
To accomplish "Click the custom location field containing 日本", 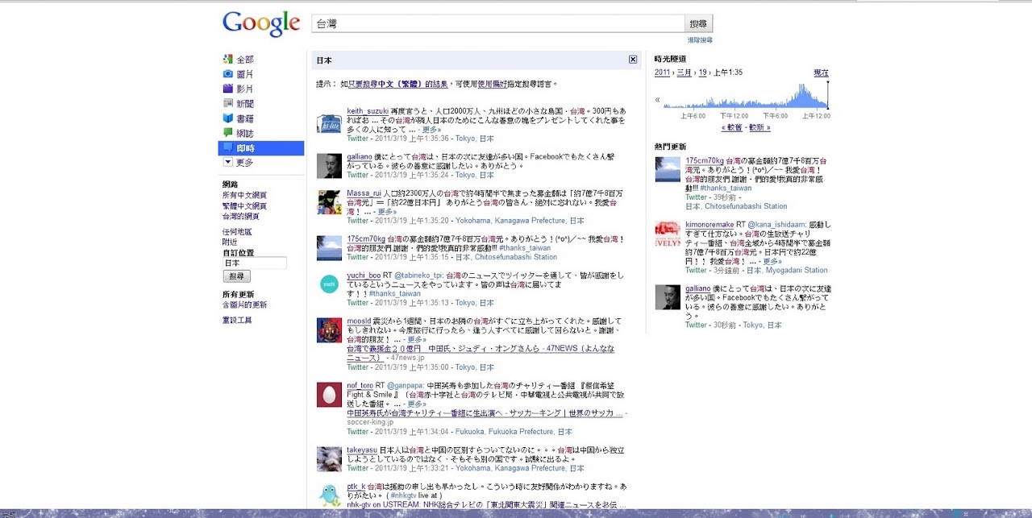I will (255, 263).
